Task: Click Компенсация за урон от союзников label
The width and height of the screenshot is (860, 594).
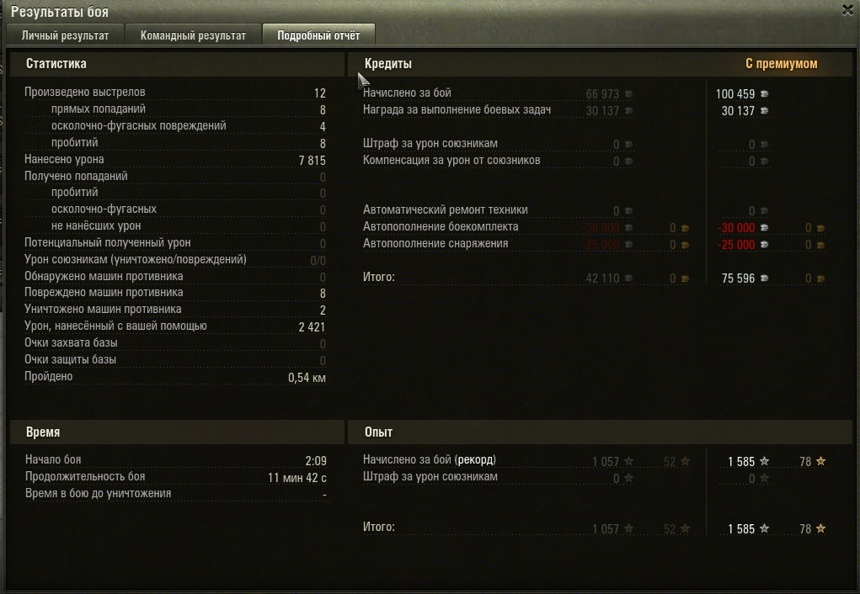Action: 451,160
